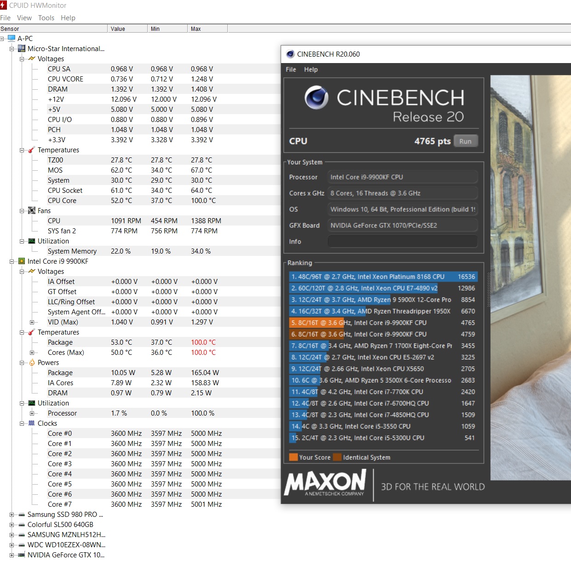Click the Temperatures thermometer icon under Micro-Star
The image size is (571, 573).
pyautogui.click(x=32, y=150)
